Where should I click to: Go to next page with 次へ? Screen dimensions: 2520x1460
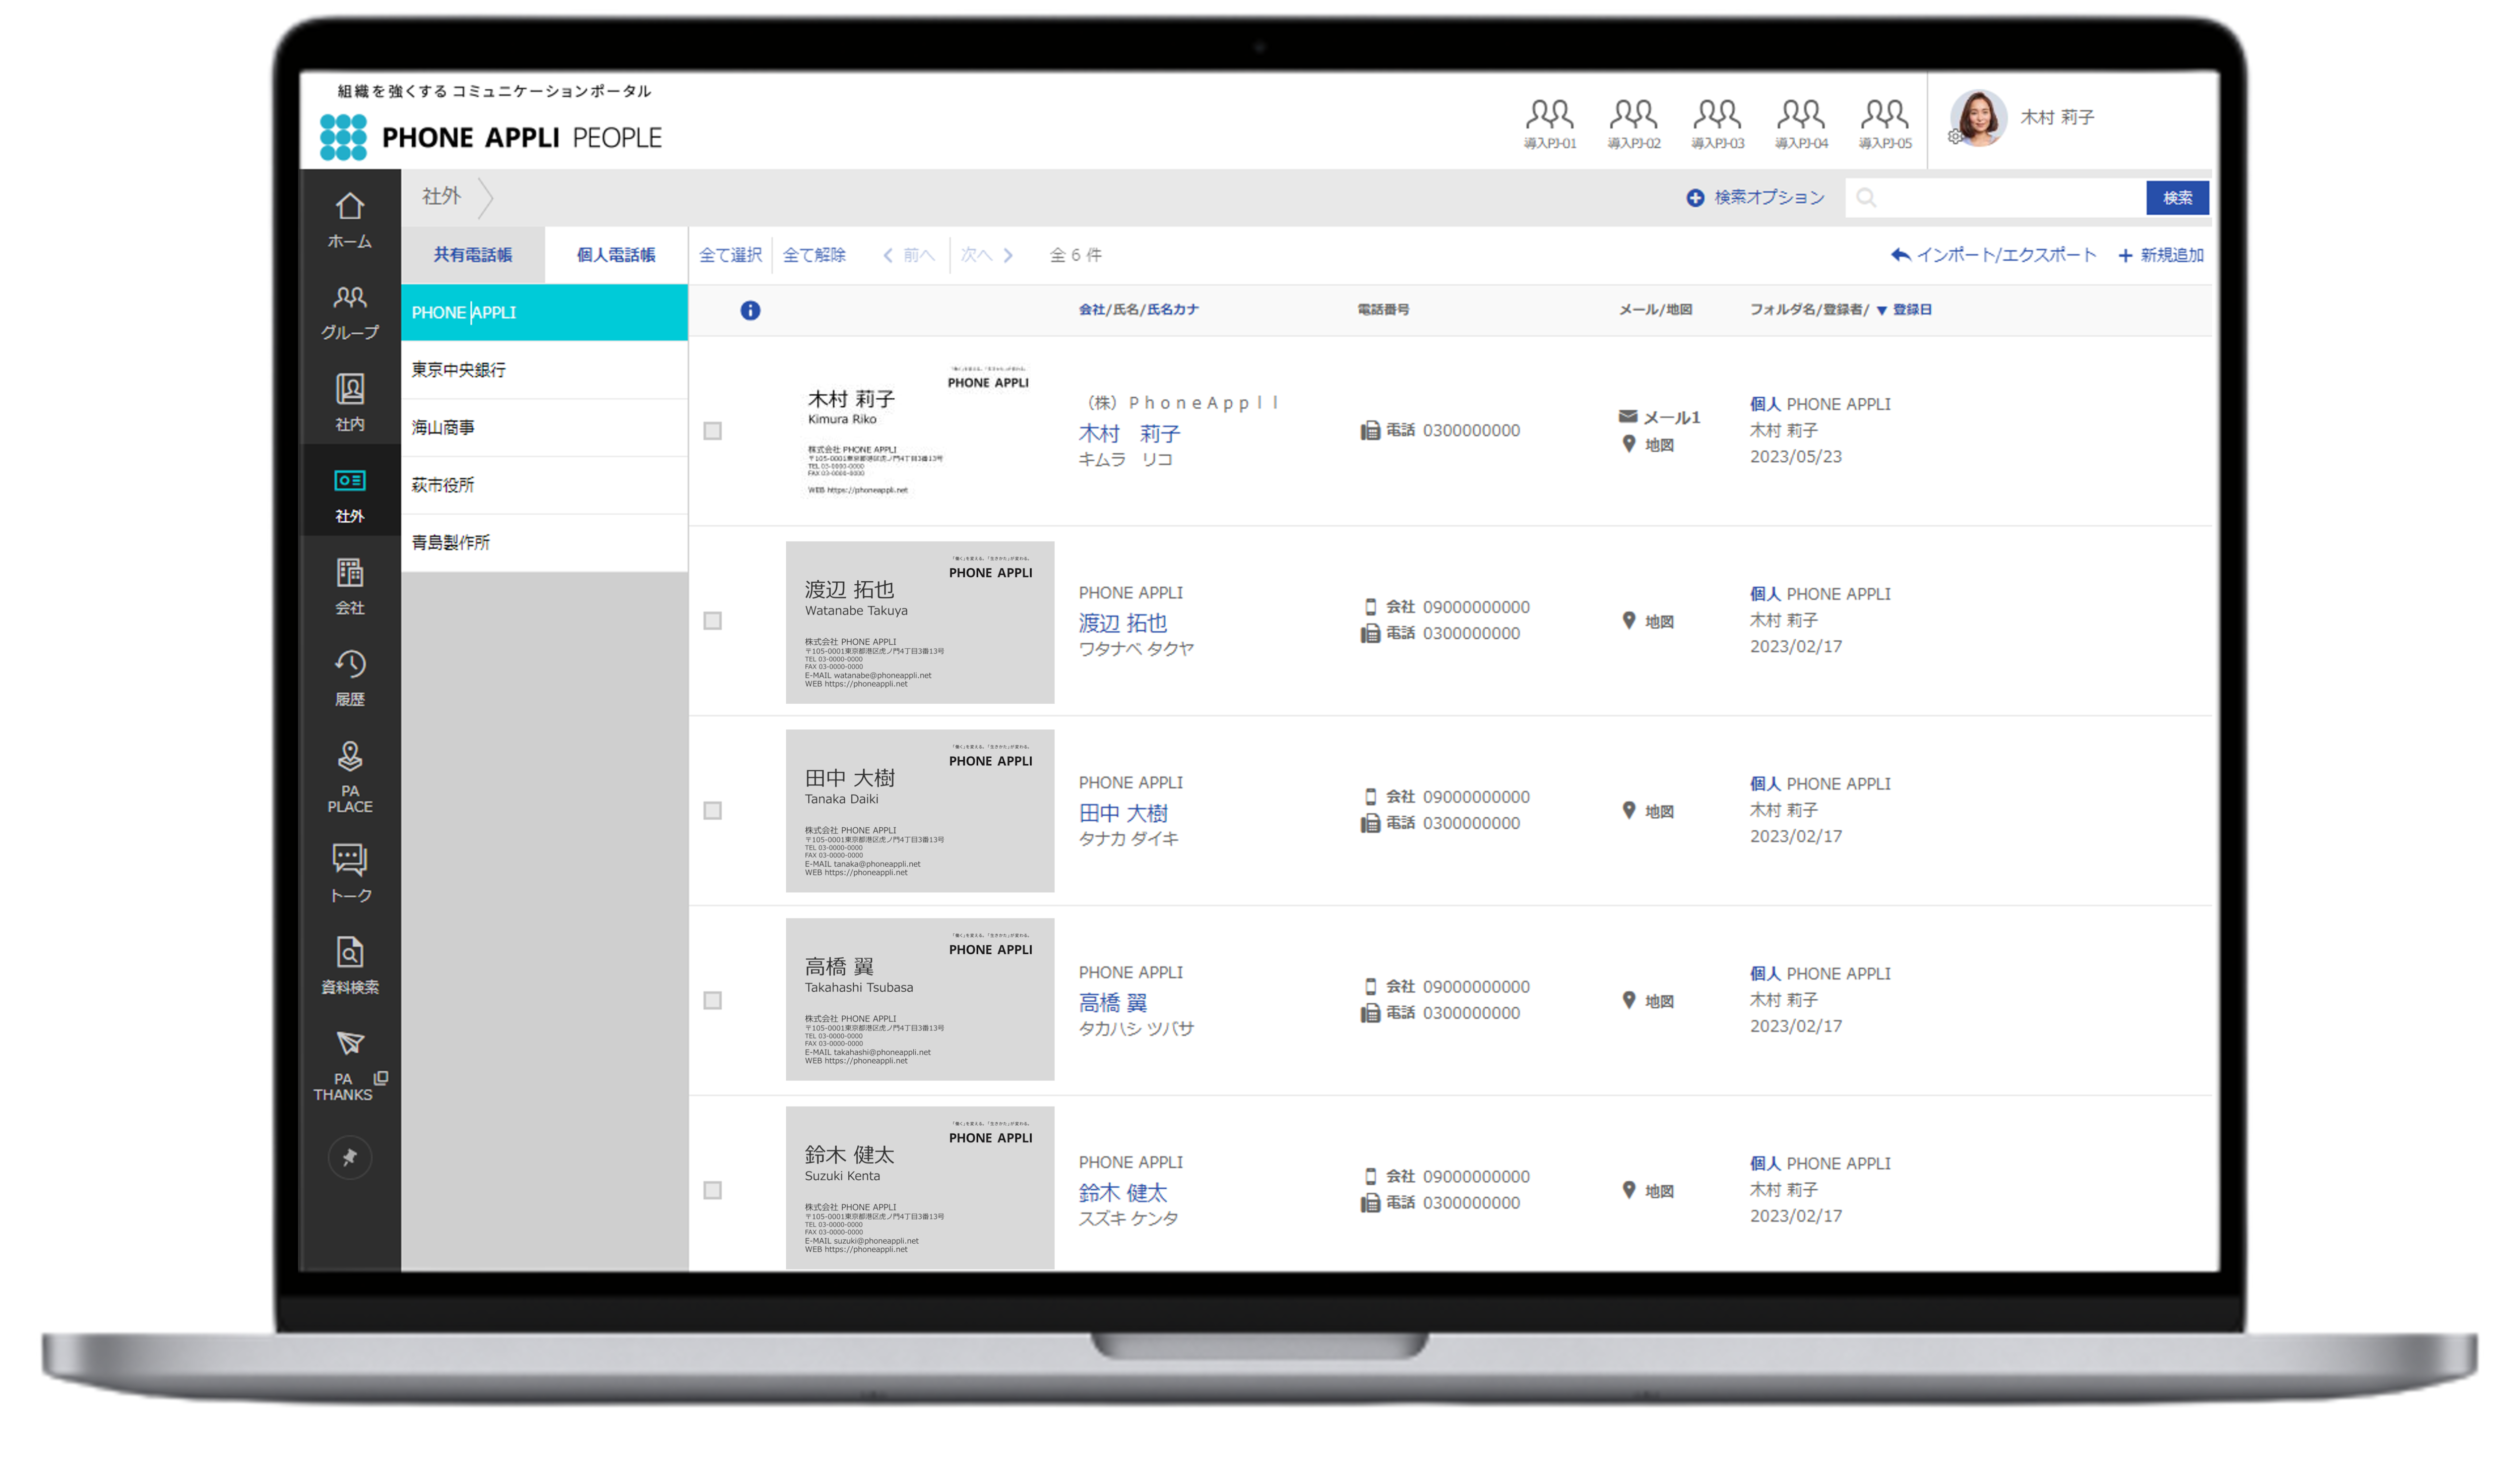pyautogui.click(x=986, y=255)
